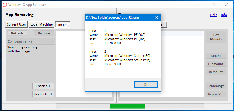Open the Info link
Screen dimensions: 234x111
point(224,15)
